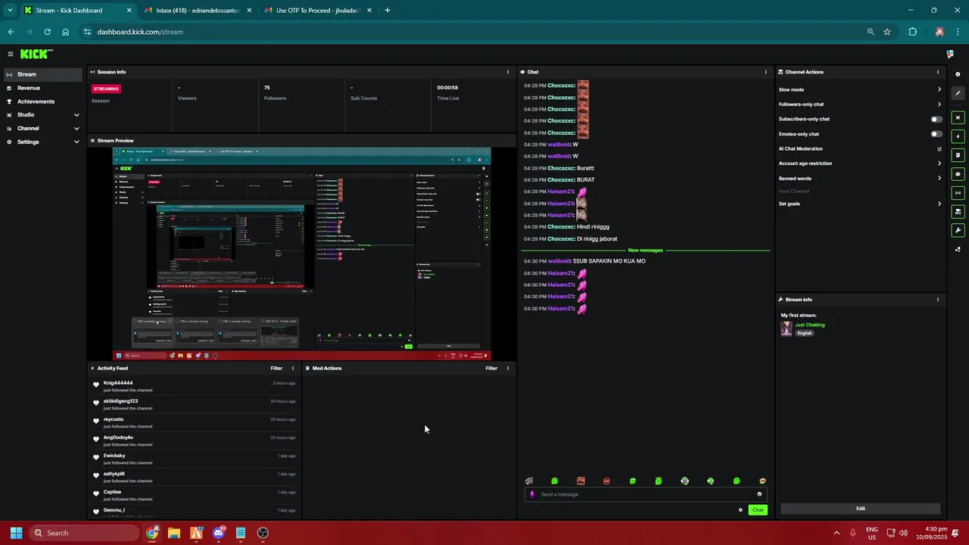
Task: Open the Kick hamburger menu
Action: 10,54
